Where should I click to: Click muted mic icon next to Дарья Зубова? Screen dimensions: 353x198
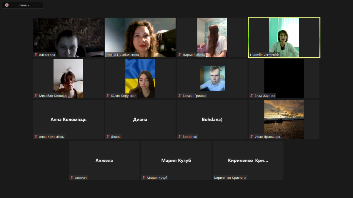(180, 55)
